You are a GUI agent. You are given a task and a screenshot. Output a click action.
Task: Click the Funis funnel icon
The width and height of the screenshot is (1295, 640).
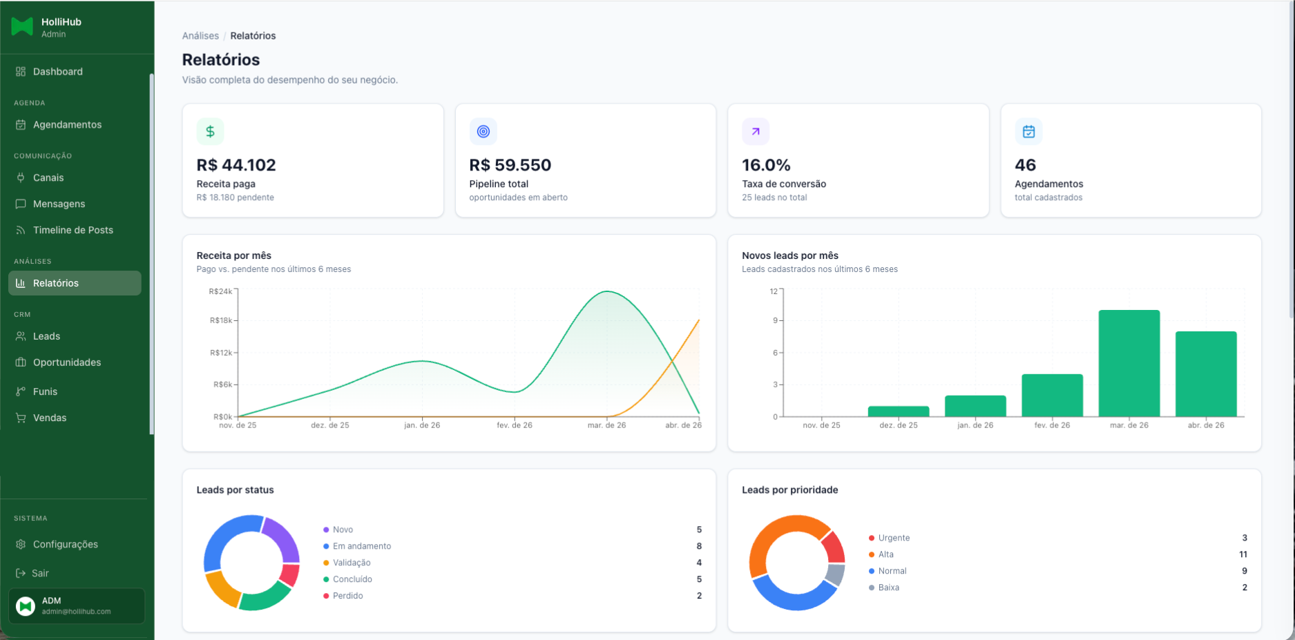pyautogui.click(x=21, y=391)
